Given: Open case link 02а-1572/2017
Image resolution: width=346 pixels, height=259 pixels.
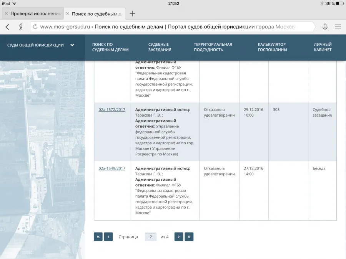Looking at the screenshot, I should 112,110.
